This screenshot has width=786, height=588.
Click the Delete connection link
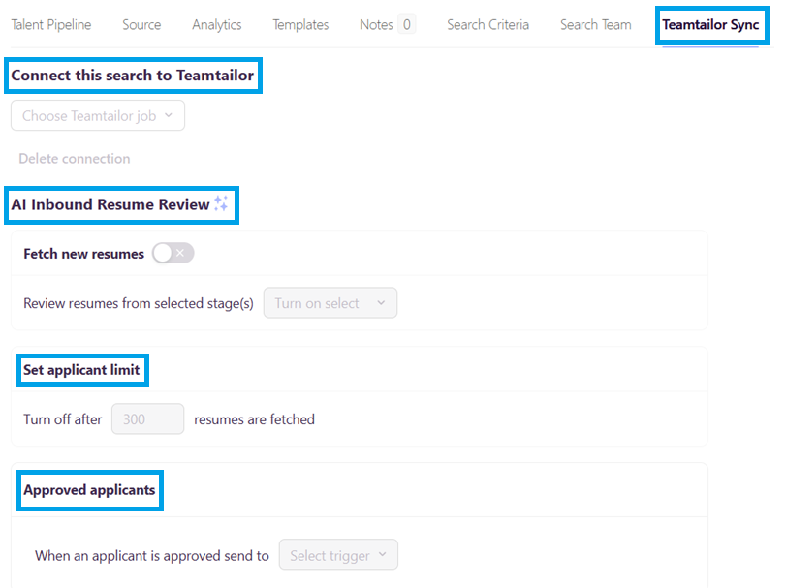(75, 159)
